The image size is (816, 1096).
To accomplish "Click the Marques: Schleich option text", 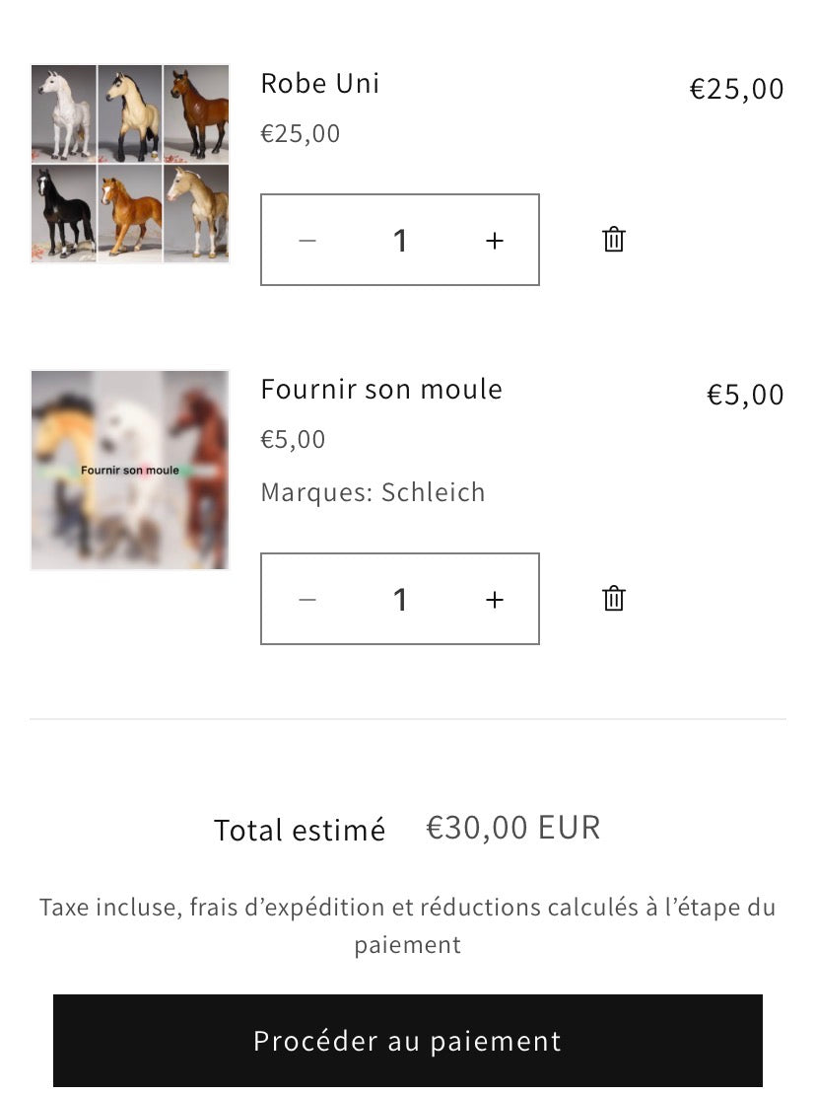I will (373, 492).
